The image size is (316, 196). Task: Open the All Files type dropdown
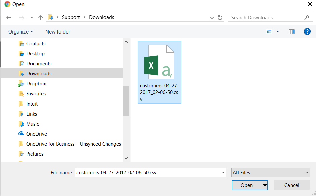[x=271, y=173]
